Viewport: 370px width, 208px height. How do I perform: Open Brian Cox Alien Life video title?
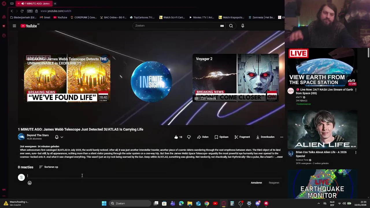pyautogui.click(x=321, y=154)
